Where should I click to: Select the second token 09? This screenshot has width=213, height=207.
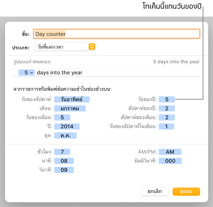coord(64,170)
